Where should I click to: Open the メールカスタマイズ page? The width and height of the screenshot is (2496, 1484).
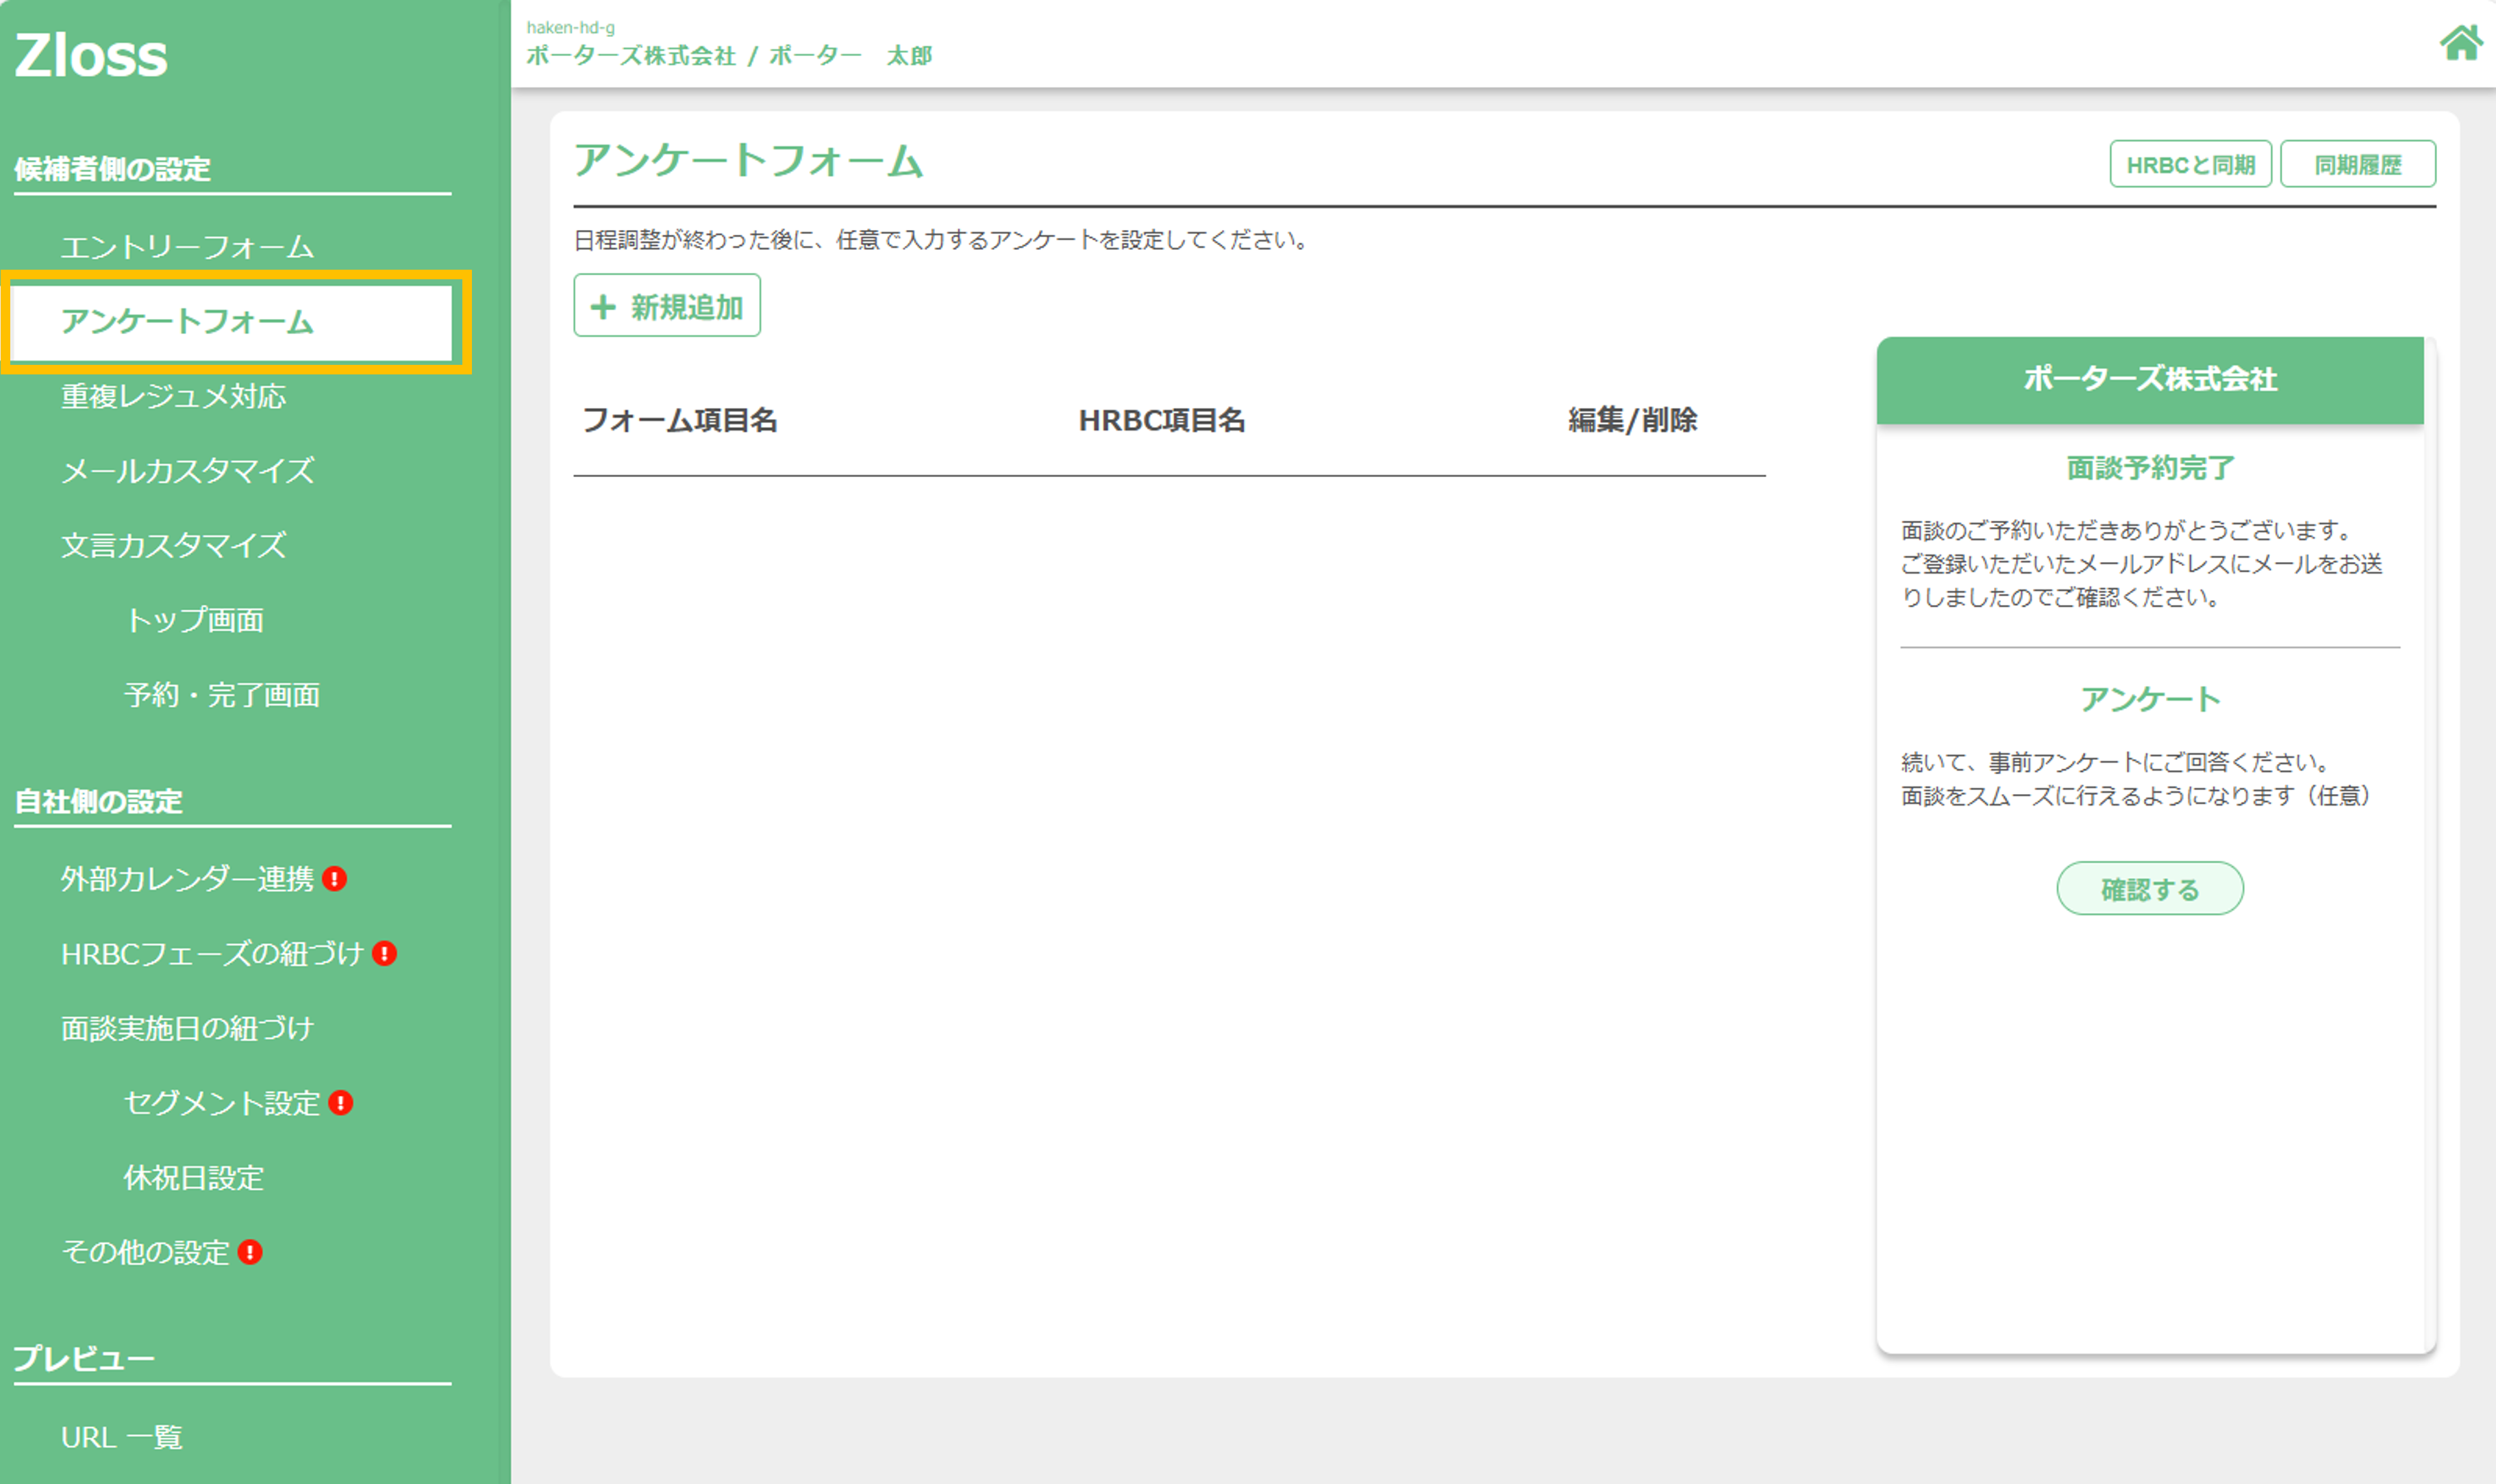pyautogui.click(x=187, y=471)
